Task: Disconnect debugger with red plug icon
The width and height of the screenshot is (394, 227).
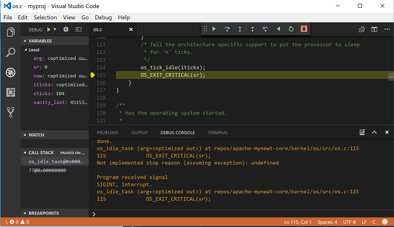Action: 304,29
